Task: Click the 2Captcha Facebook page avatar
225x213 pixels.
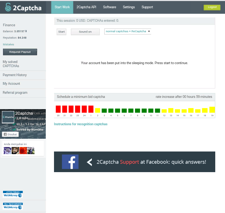Action: [8, 117]
